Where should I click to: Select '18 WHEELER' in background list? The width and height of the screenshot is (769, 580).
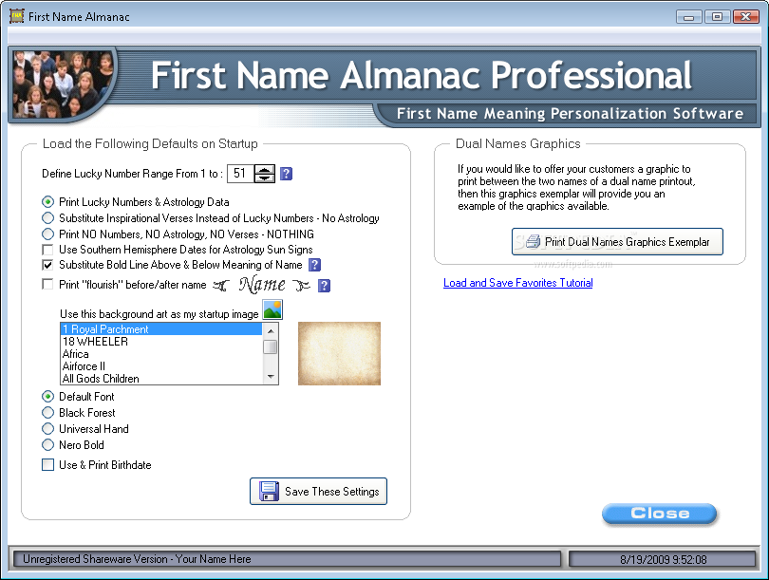click(x=161, y=342)
